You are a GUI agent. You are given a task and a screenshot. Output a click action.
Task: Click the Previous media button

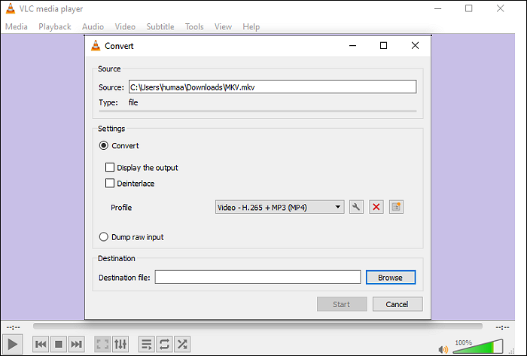coord(41,344)
